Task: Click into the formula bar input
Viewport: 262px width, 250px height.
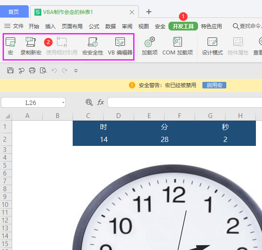Action: click(x=185, y=102)
